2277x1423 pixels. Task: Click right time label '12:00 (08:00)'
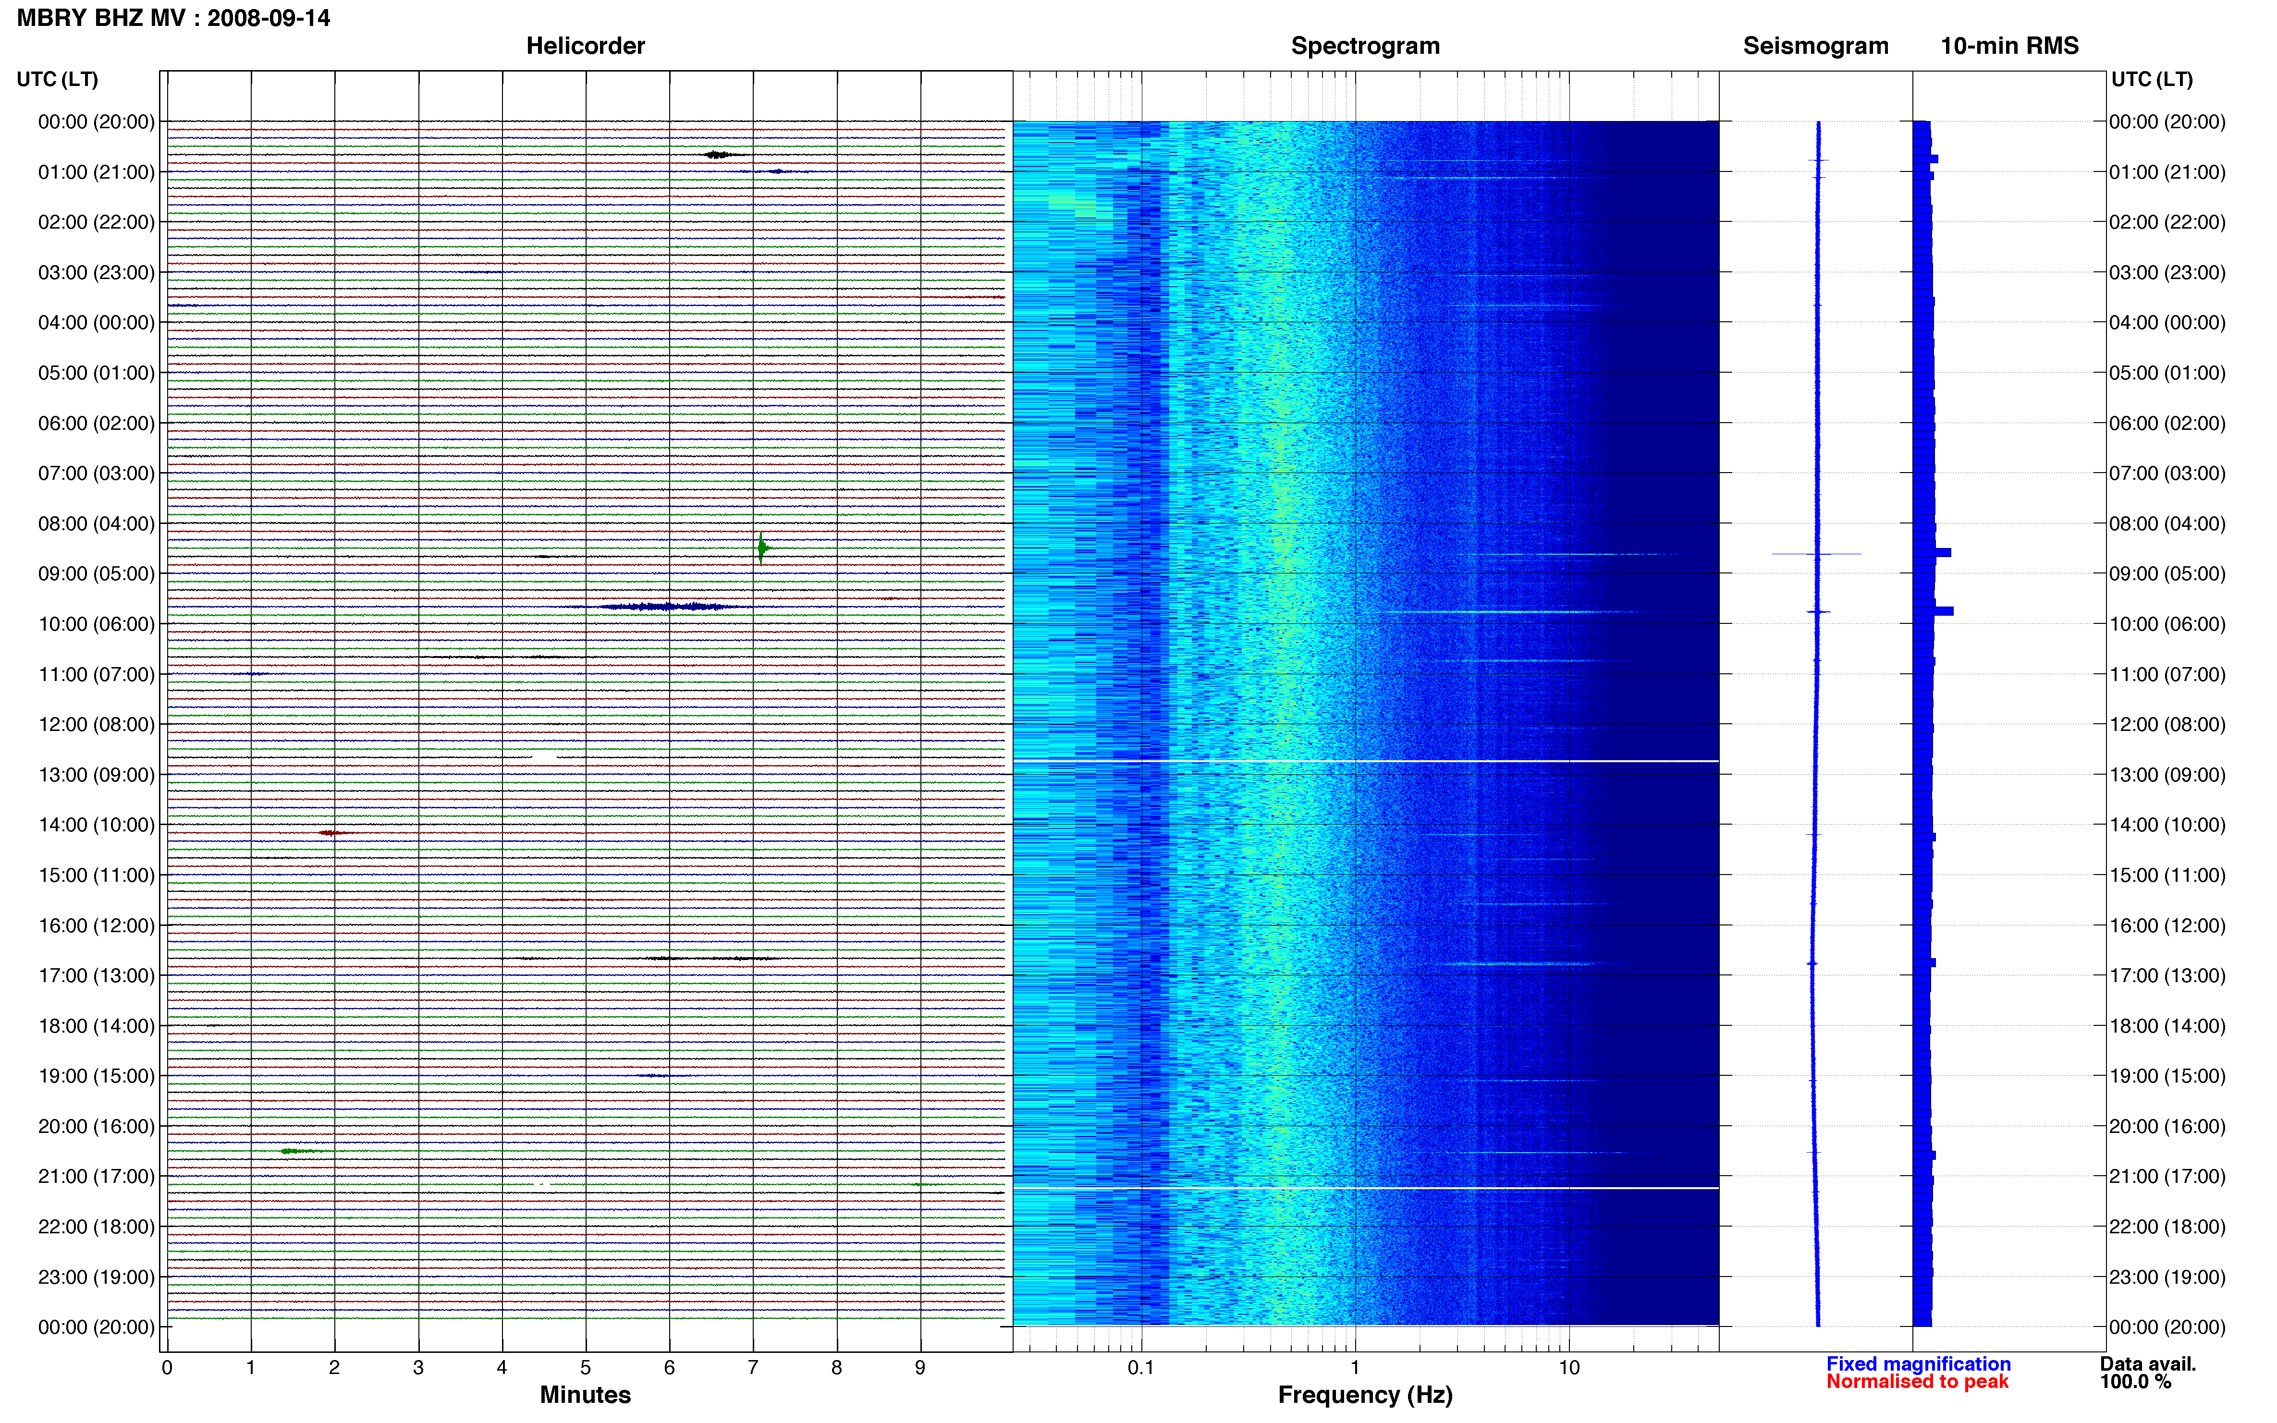point(2167,725)
